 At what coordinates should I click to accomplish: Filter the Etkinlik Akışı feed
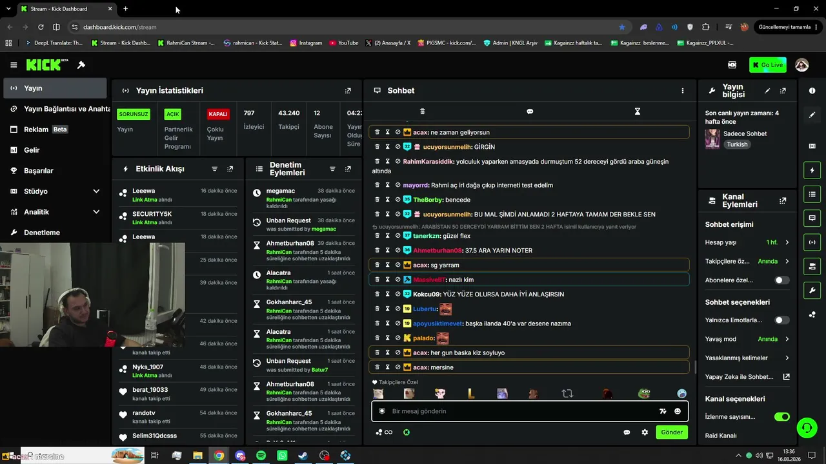tap(215, 169)
